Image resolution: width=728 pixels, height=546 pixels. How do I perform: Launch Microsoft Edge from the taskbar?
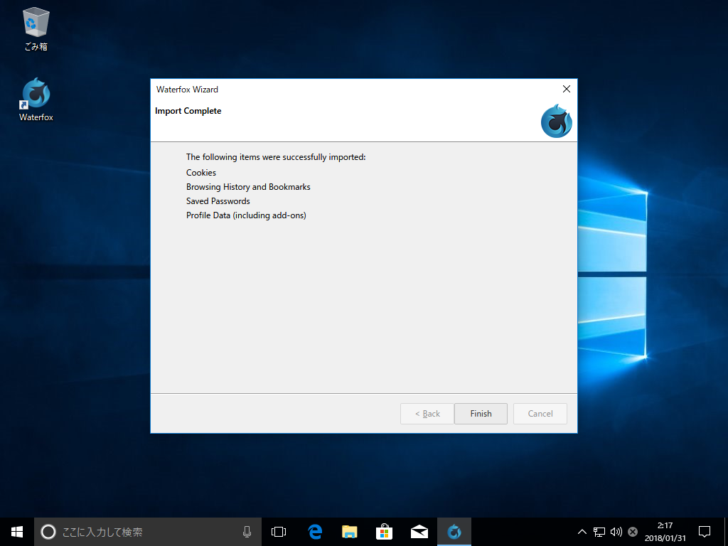pos(315,532)
